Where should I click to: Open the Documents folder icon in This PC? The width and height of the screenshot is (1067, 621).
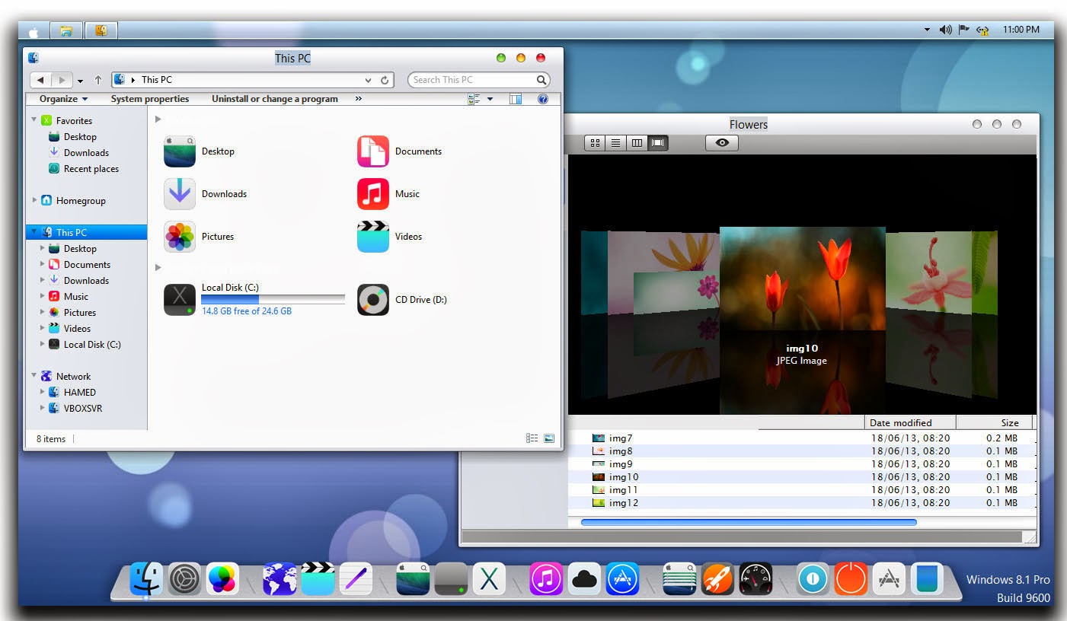pos(373,151)
